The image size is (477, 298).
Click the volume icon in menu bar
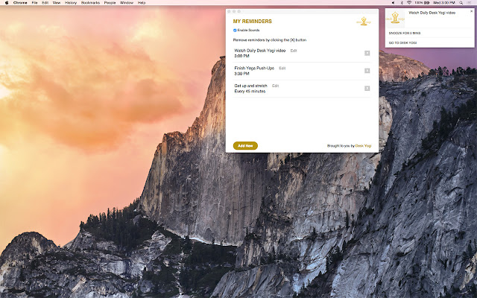tap(393, 3)
